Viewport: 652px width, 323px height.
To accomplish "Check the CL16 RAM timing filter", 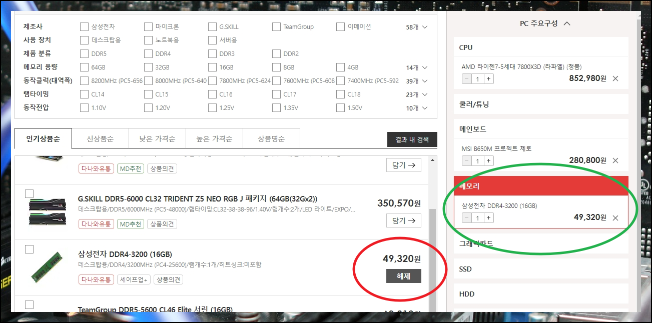I will point(212,94).
